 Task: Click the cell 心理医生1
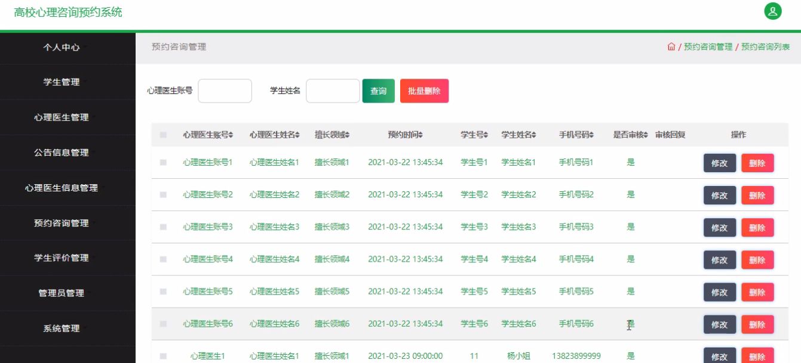pyautogui.click(x=208, y=356)
